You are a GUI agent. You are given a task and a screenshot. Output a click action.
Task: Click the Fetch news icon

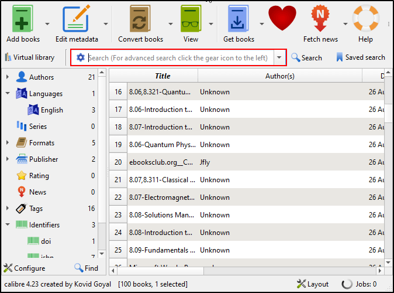tap(320, 19)
